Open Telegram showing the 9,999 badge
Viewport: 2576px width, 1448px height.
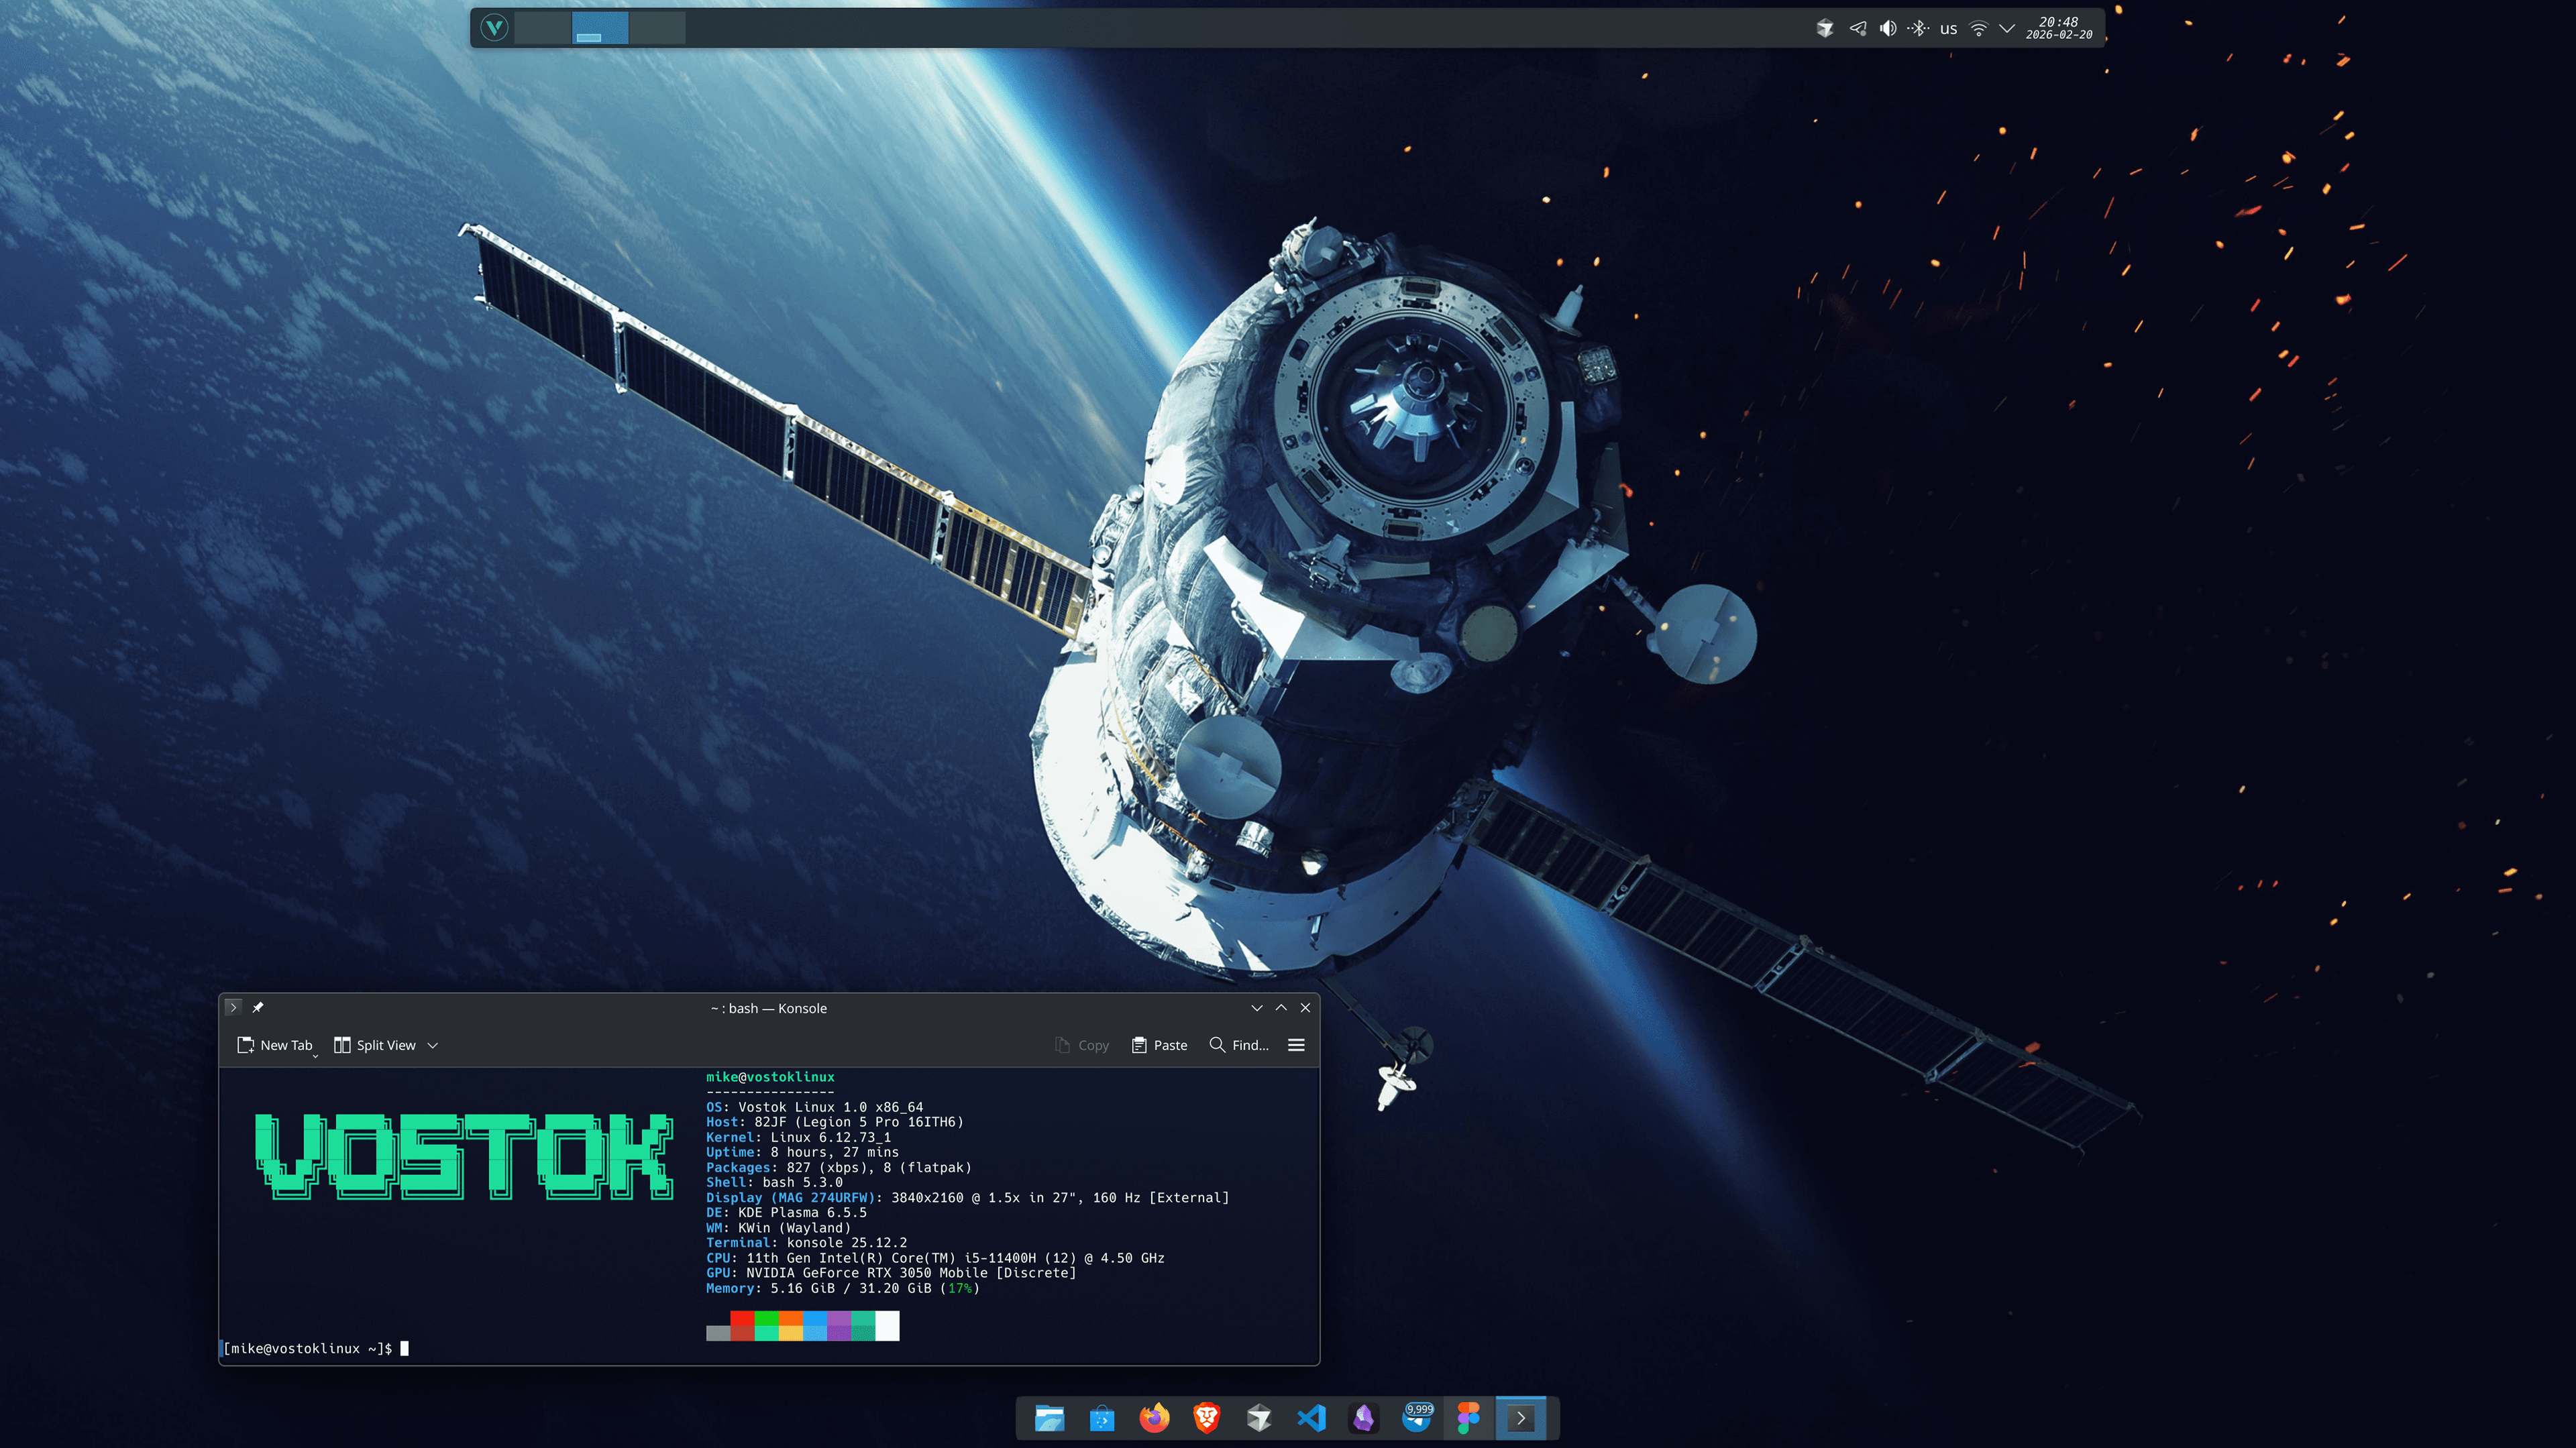click(1416, 1417)
